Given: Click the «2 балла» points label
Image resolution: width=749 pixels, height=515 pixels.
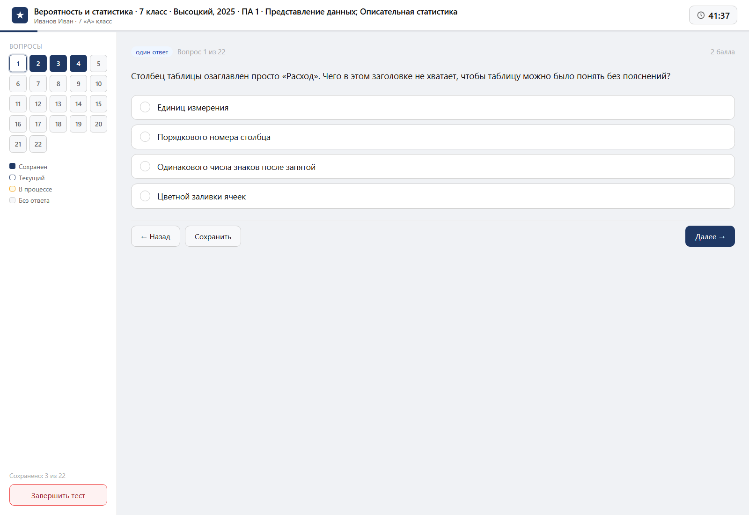Looking at the screenshot, I should tap(722, 52).
